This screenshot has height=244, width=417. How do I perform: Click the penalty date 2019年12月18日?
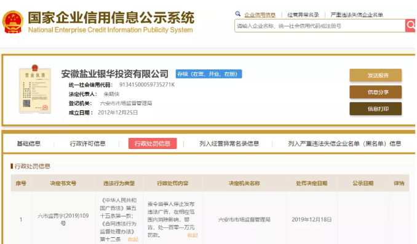312,219
